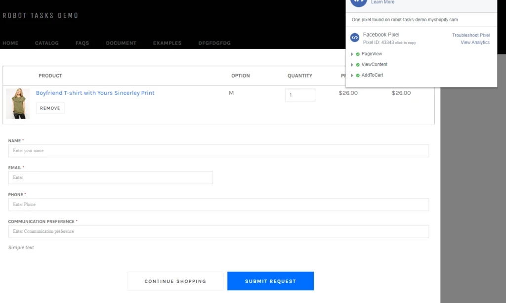Remove the Boyfriend T-shirt from cart
The width and height of the screenshot is (506, 303).
50,108
